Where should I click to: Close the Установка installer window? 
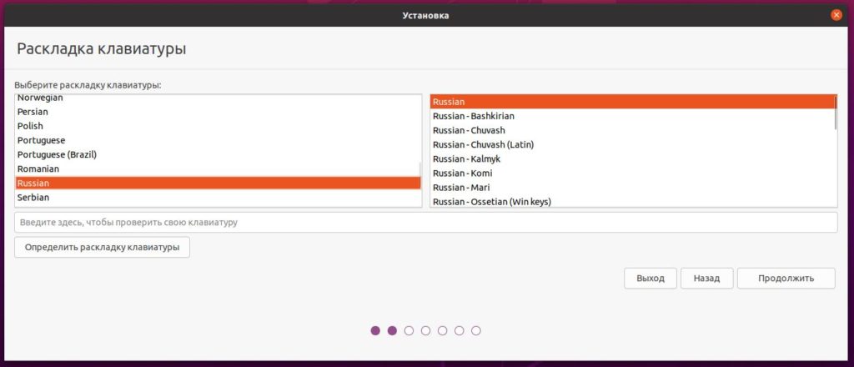pos(836,15)
